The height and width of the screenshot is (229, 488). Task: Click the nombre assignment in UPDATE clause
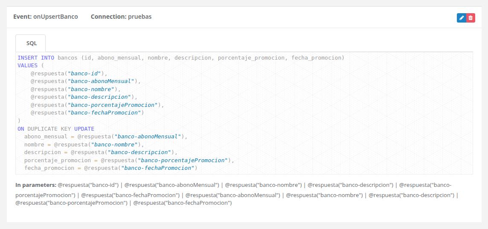pos(84,144)
